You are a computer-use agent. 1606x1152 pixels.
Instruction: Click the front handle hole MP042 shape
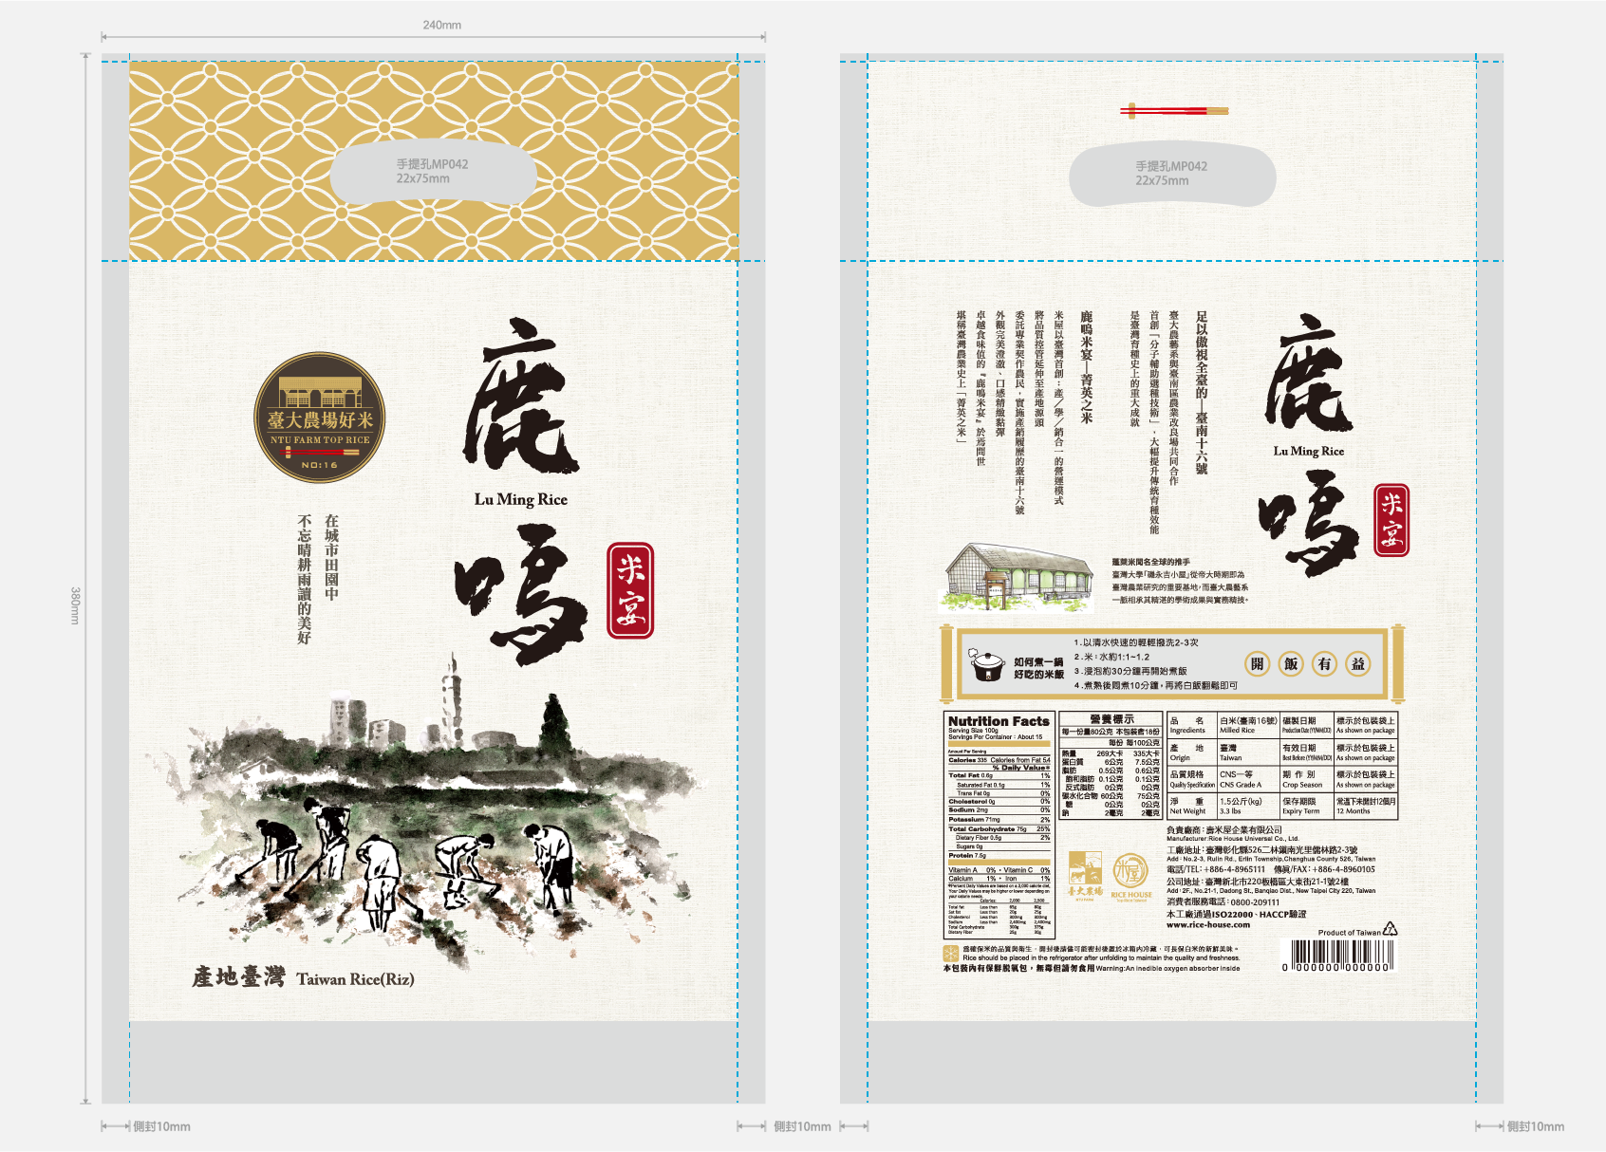tap(433, 171)
